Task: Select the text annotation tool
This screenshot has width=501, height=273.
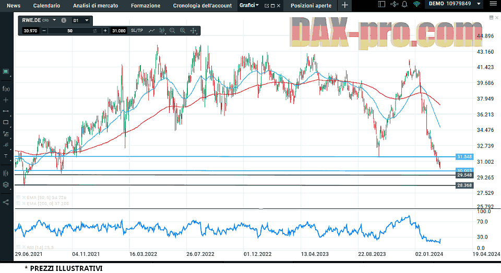Action: click(x=6, y=156)
